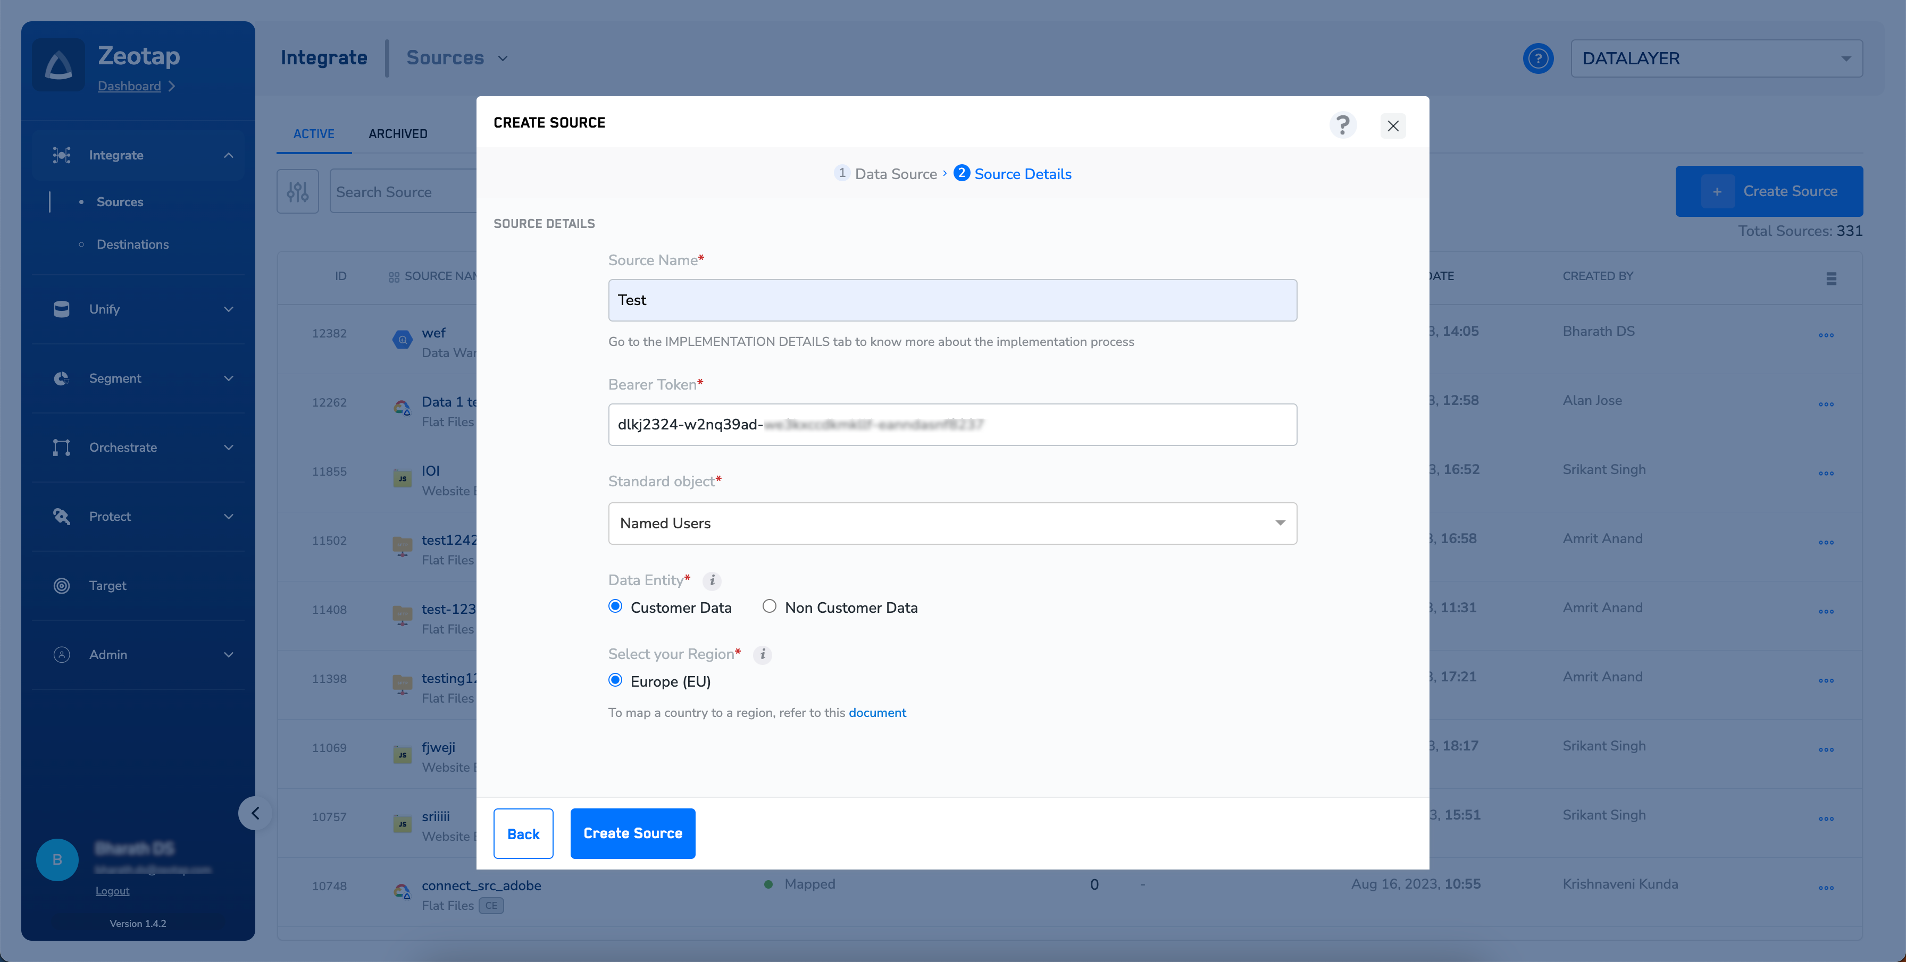Open the DATALAYER dropdown

1716,58
